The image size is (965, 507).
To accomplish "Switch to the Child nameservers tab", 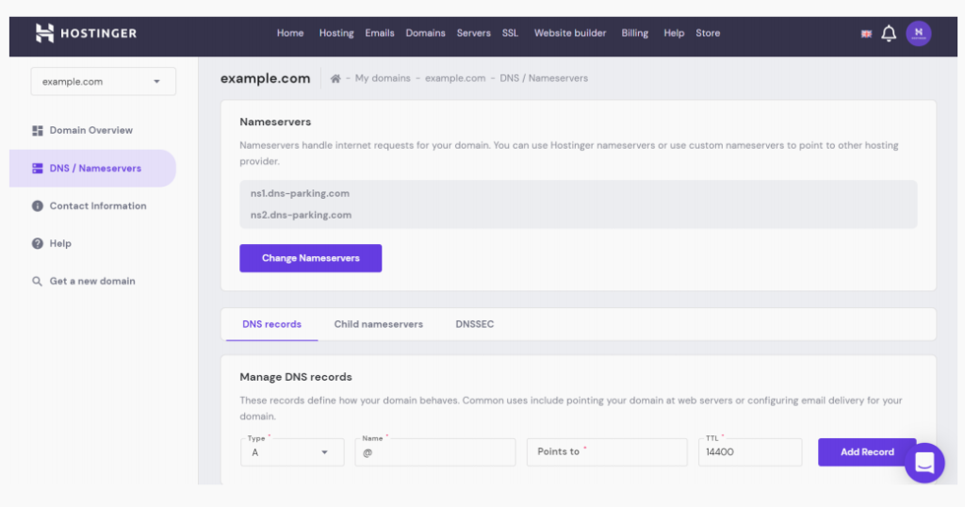I will click(378, 324).
